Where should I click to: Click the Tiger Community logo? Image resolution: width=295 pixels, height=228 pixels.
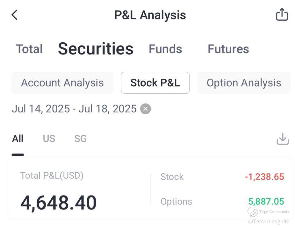(253, 212)
